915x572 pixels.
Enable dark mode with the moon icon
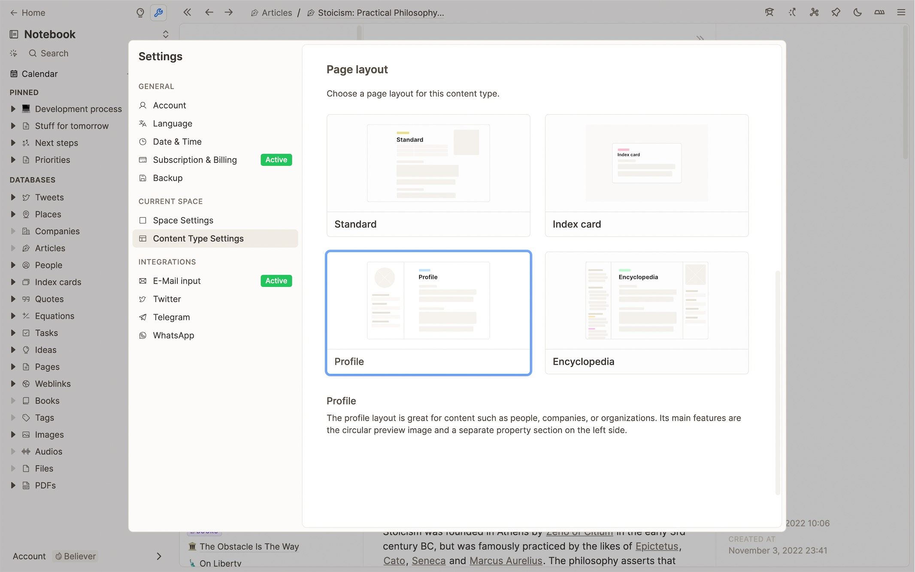click(x=857, y=12)
